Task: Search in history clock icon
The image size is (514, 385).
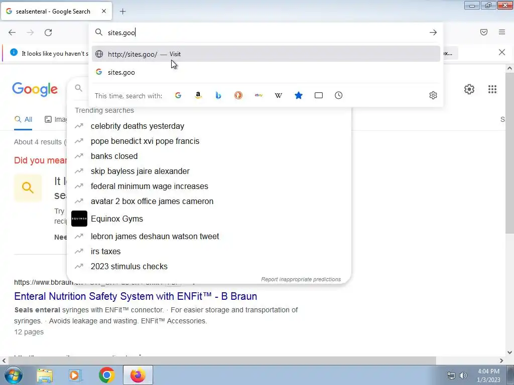Action: [x=339, y=95]
